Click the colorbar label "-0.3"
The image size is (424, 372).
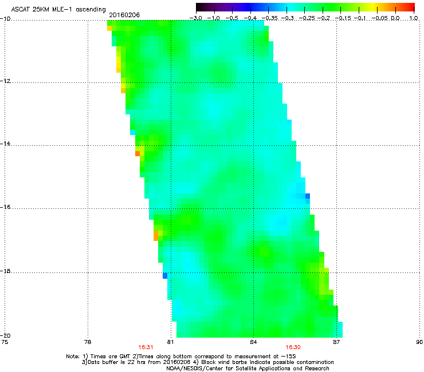pos(287,18)
